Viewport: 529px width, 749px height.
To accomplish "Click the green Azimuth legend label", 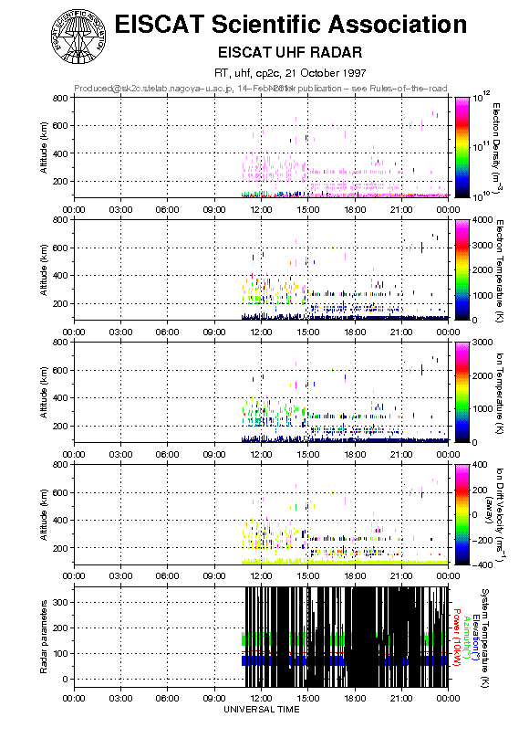I will click(466, 638).
